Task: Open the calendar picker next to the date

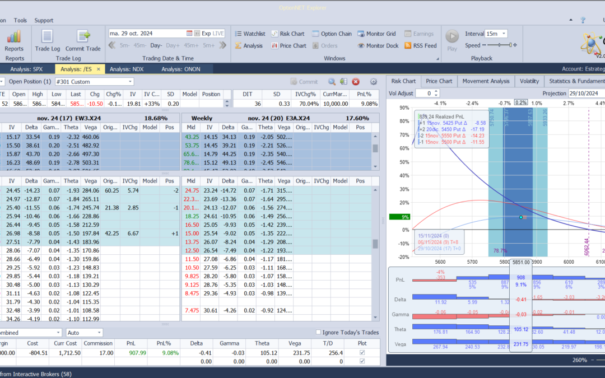Action: [x=189, y=33]
